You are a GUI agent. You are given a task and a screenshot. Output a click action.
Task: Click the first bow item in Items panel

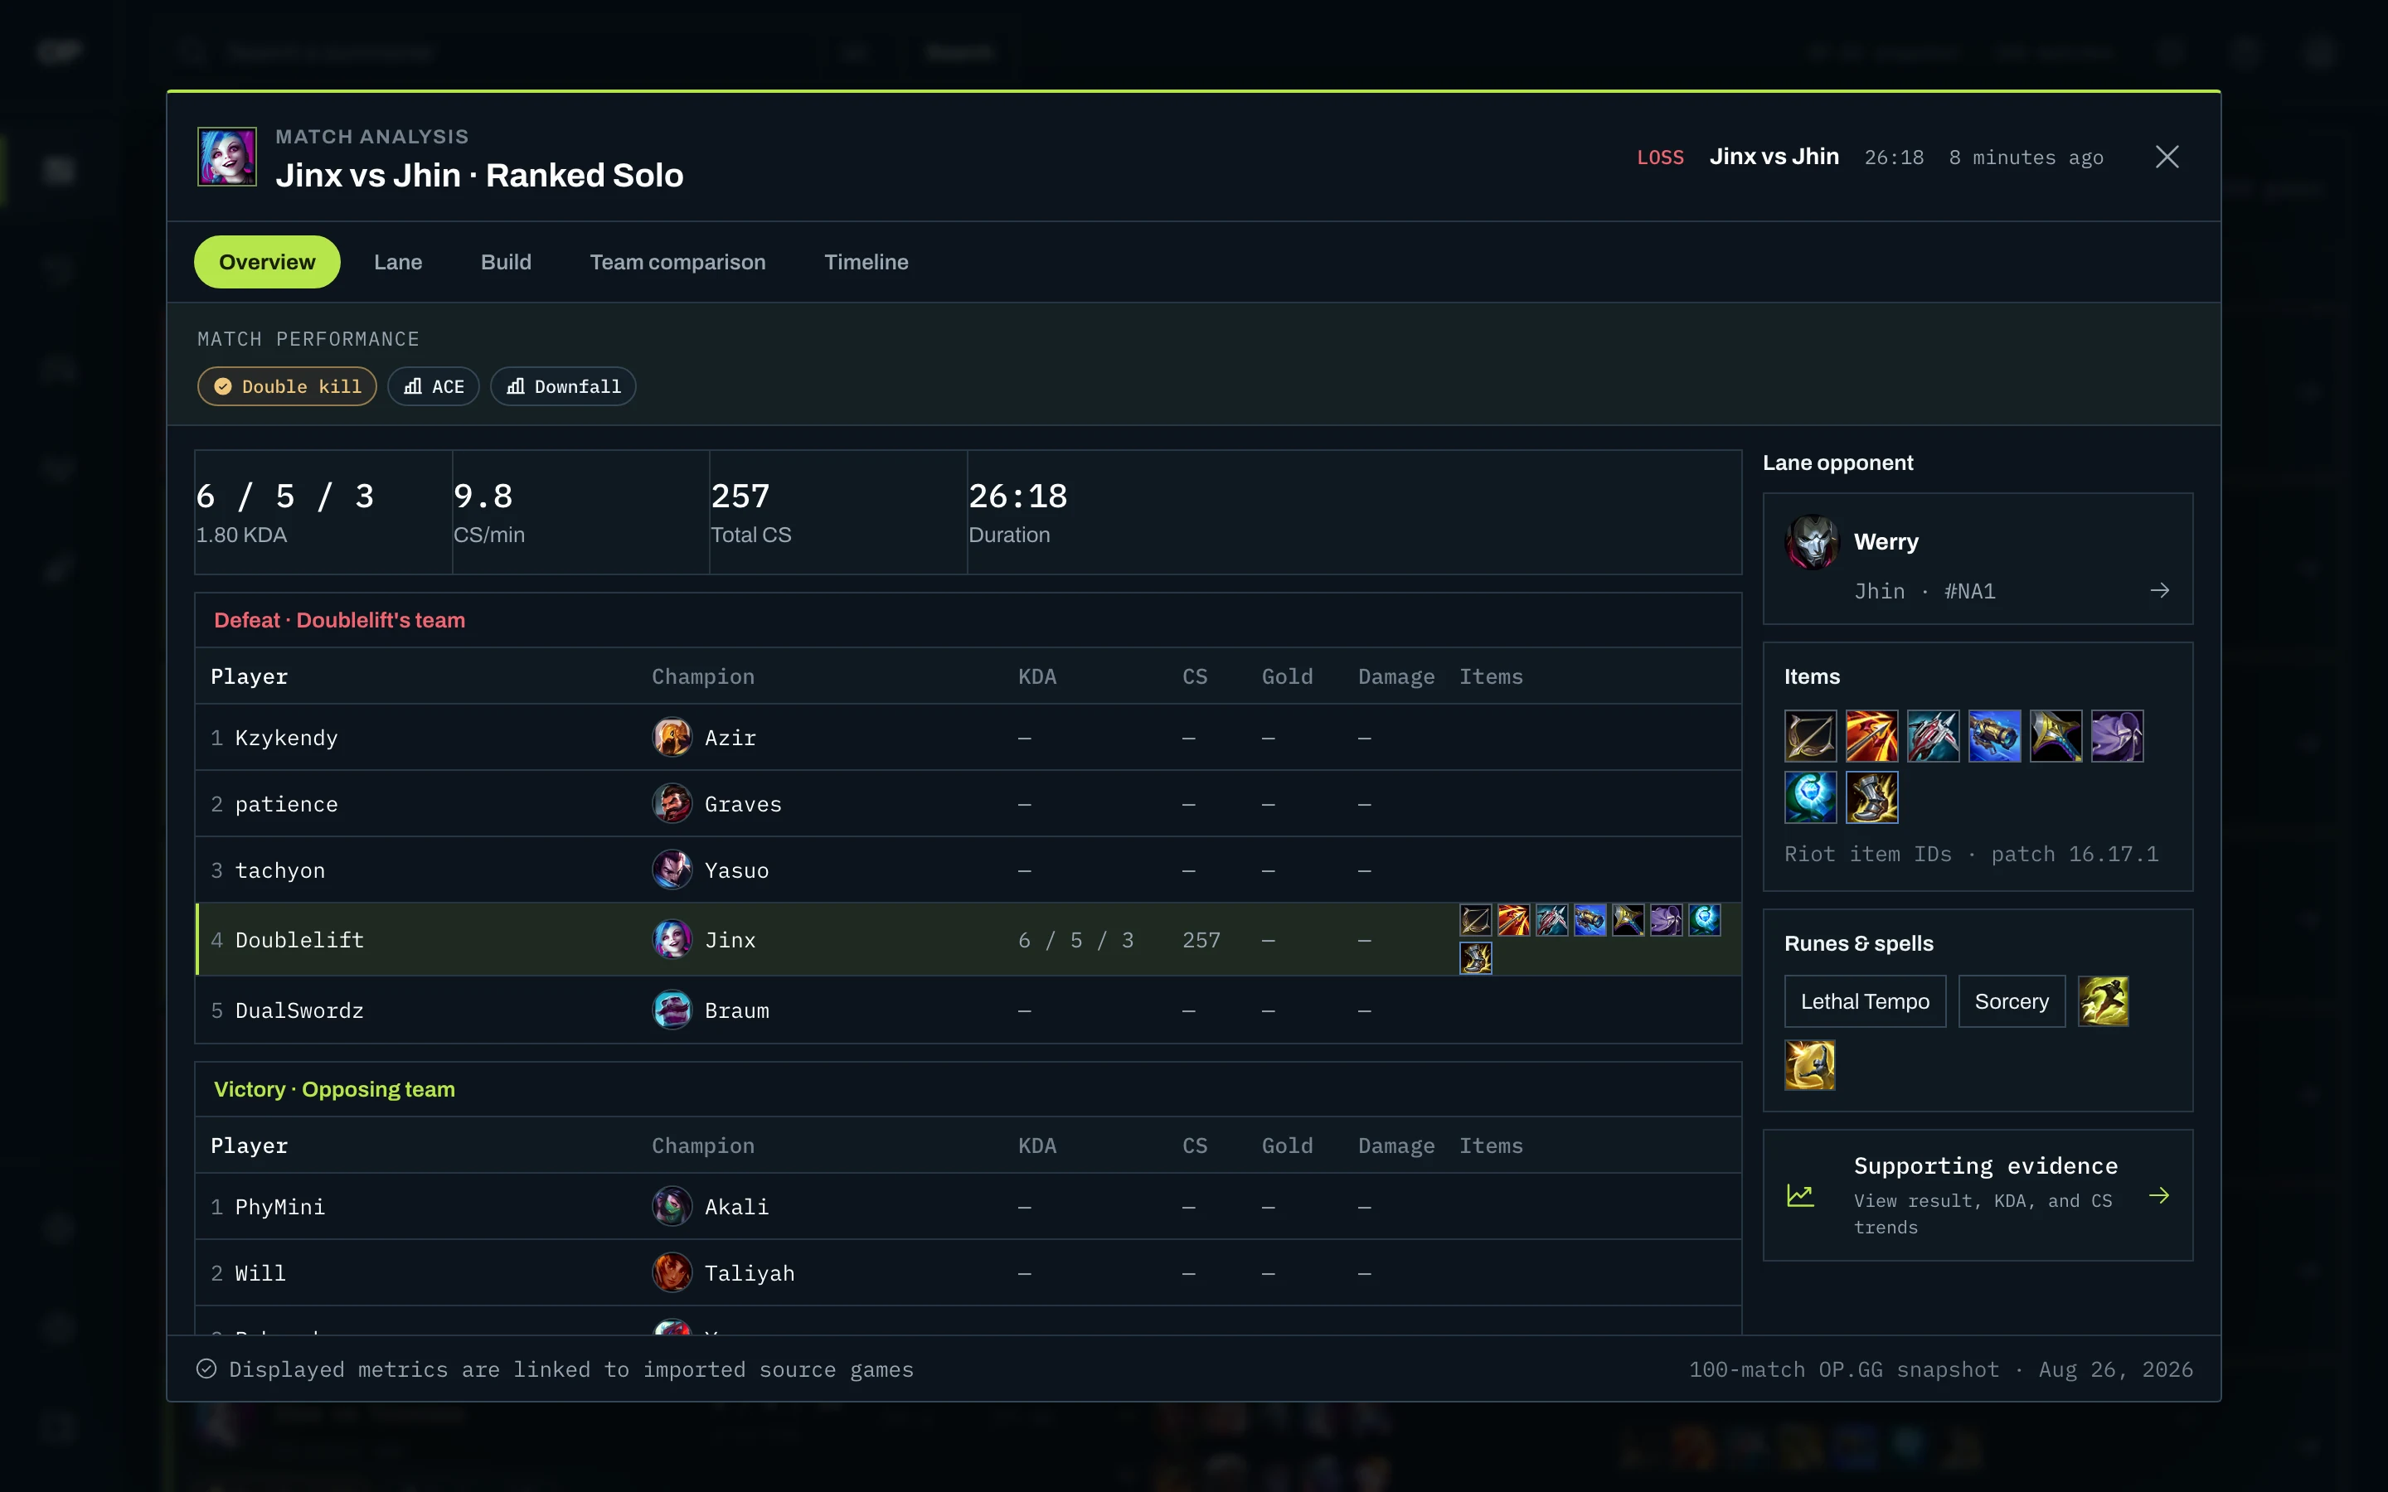pos(1810,736)
